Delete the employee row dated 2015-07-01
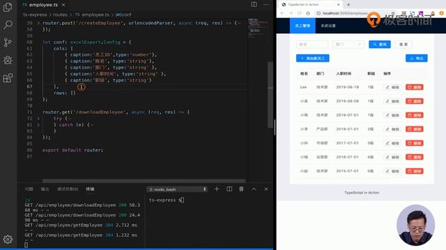Screen dimensions: 446x250 [x=415, y=172]
